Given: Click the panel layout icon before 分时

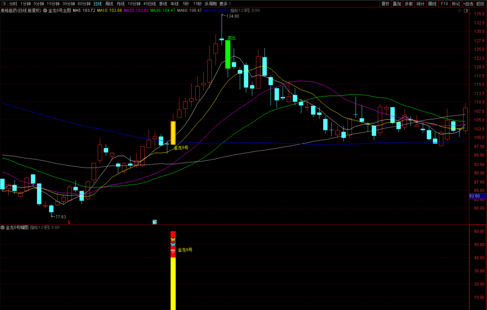Looking at the screenshot, I should pyautogui.click(x=4, y=4).
